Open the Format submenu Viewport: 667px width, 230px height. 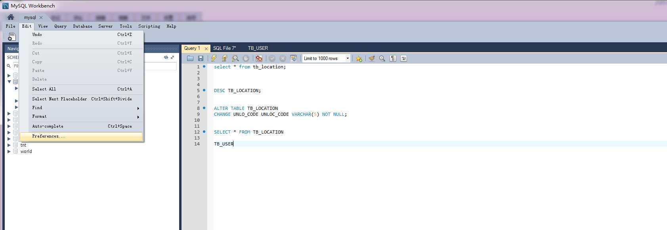(x=81, y=117)
